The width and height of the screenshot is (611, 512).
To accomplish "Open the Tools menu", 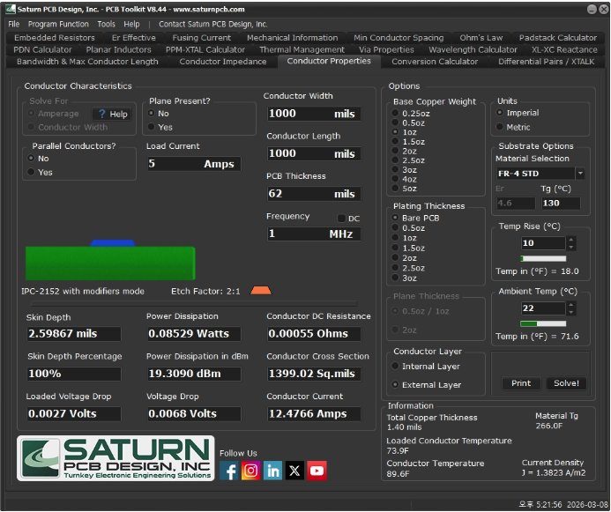I will 106,24.
